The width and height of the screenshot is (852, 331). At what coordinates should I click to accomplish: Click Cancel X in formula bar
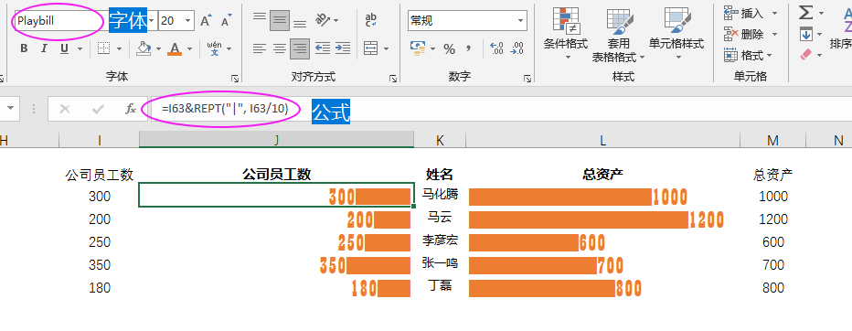click(x=65, y=109)
